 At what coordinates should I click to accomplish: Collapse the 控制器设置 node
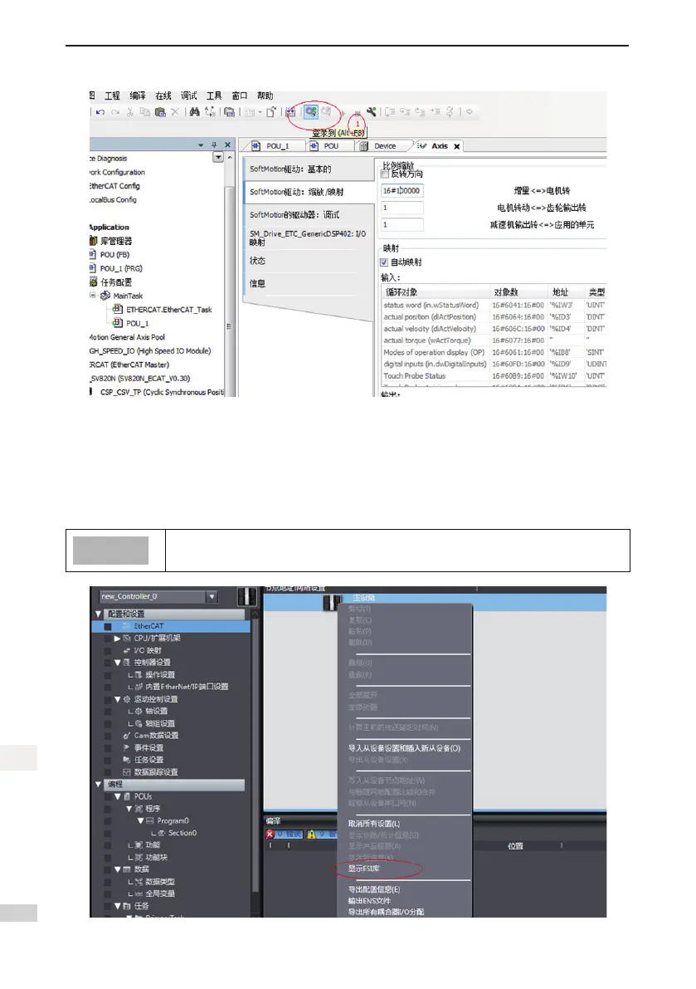pyautogui.click(x=117, y=663)
